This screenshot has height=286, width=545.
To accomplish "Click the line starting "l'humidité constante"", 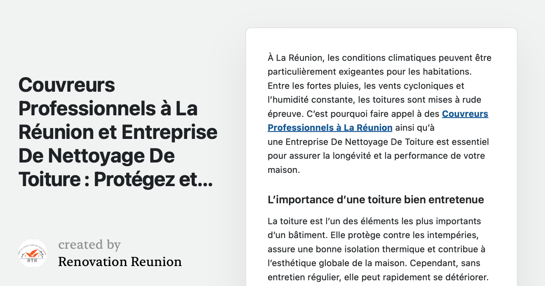I will [x=374, y=100].
